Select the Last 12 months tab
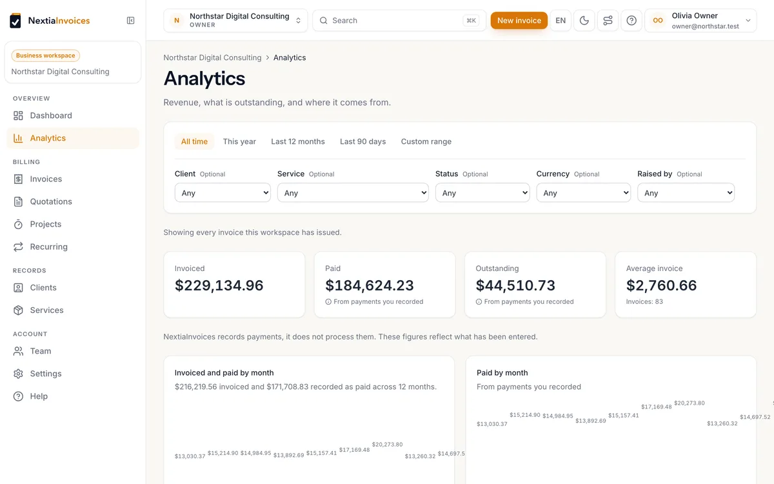This screenshot has height=484, width=774. 298,141
